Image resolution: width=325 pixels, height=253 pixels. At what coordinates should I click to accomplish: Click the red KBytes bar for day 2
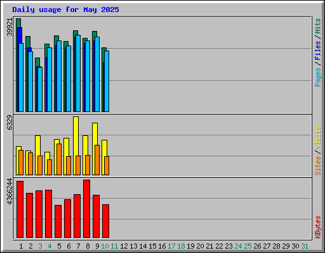tap(29, 215)
